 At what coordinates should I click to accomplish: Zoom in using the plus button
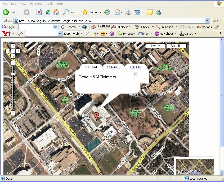pos(13,63)
